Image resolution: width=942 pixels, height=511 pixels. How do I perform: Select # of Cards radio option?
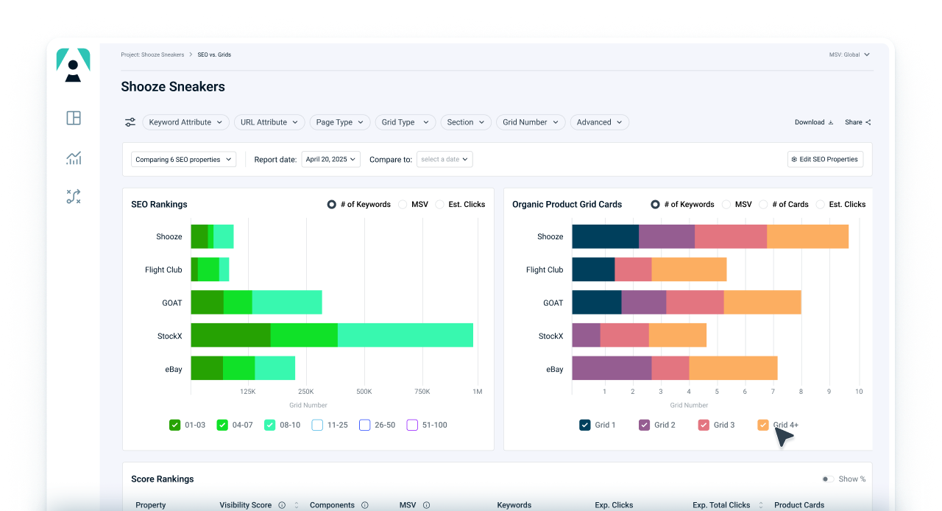pos(764,204)
